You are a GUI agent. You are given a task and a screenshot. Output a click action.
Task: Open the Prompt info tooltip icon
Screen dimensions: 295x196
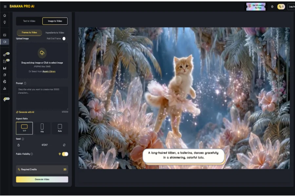24,83
